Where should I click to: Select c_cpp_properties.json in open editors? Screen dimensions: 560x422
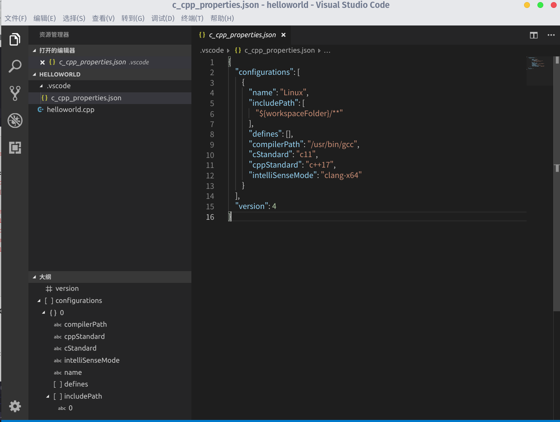110,62
